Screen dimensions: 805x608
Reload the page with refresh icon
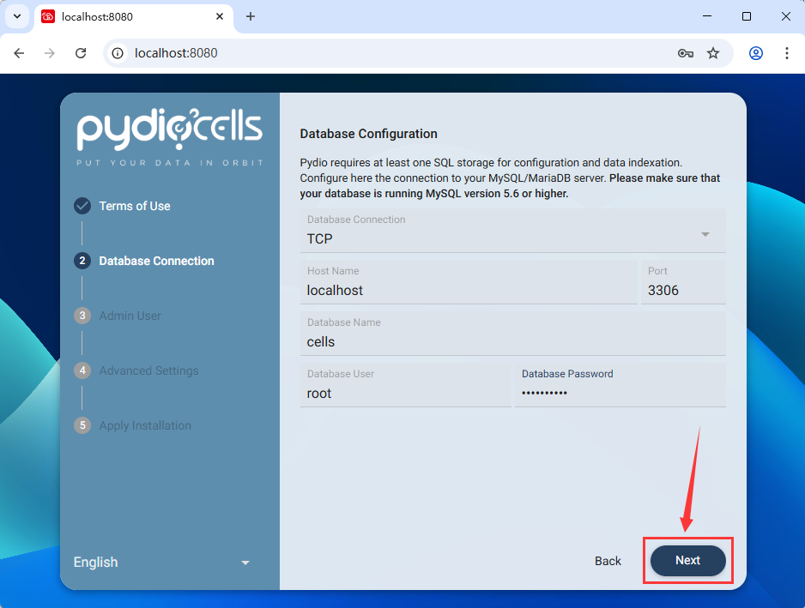point(81,53)
